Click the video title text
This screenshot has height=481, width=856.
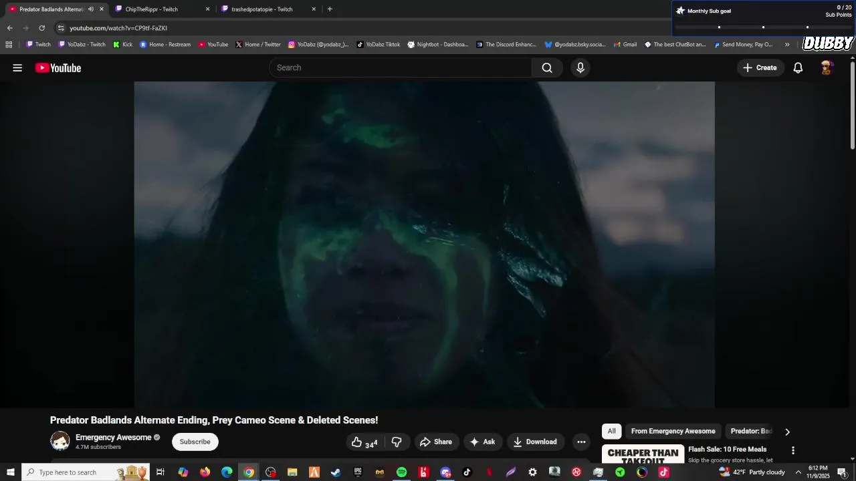coord(214,420)
